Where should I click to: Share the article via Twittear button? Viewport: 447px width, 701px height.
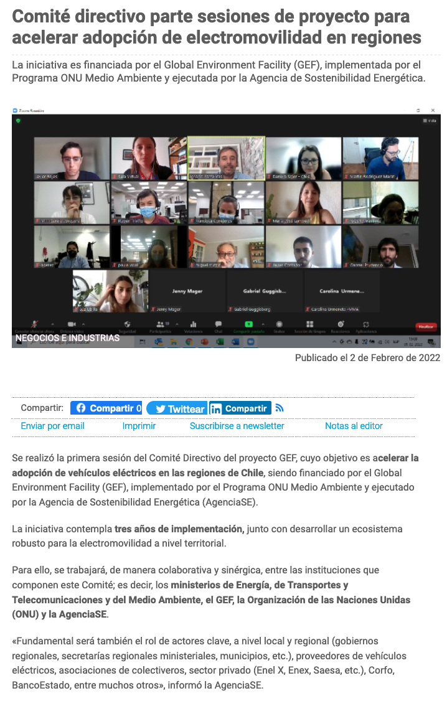pos(177,408)
